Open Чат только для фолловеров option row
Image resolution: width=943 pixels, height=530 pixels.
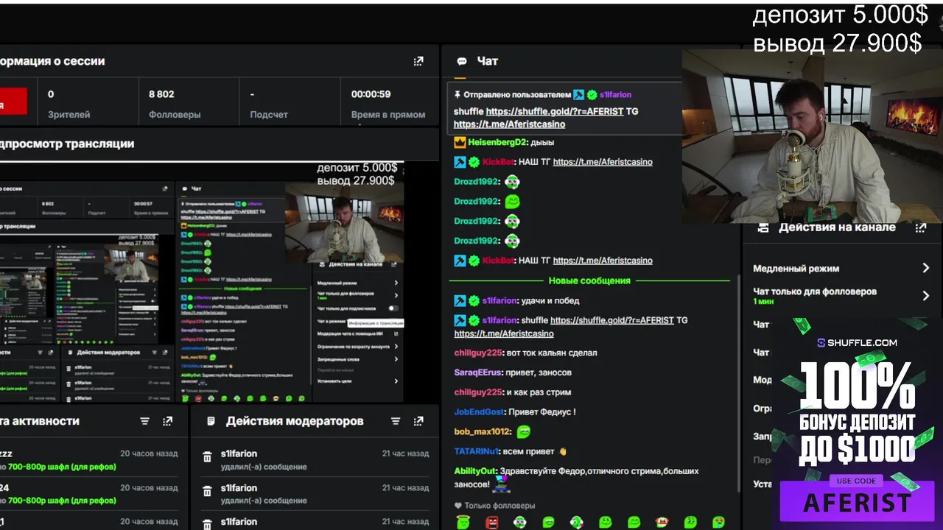pos(841,296)
